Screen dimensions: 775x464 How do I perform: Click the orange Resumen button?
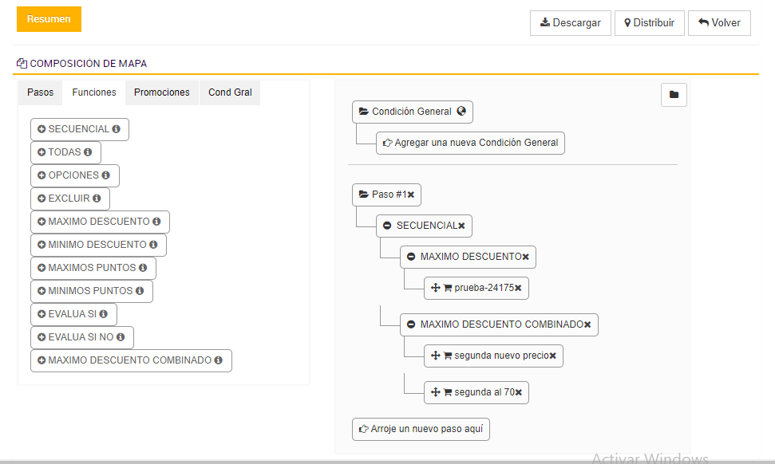click(49, 19)
